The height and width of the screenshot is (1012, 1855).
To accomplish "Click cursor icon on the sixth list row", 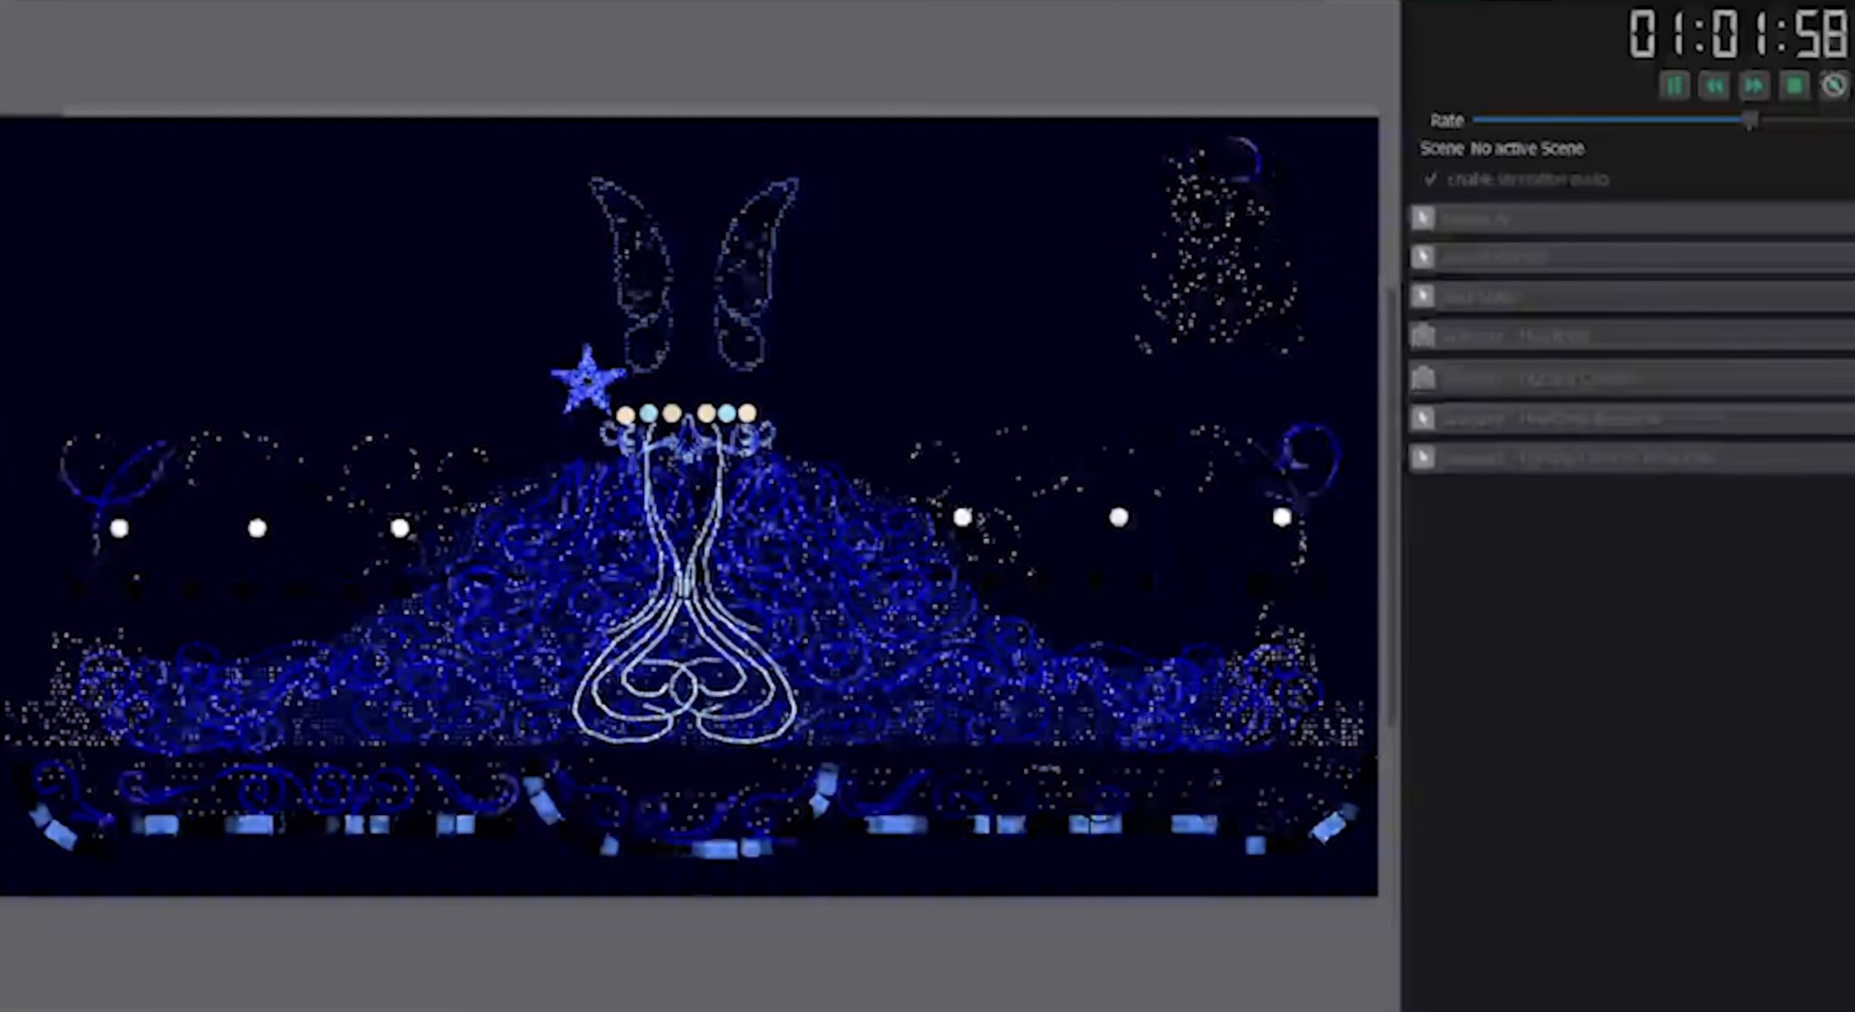I will 1423,418.
